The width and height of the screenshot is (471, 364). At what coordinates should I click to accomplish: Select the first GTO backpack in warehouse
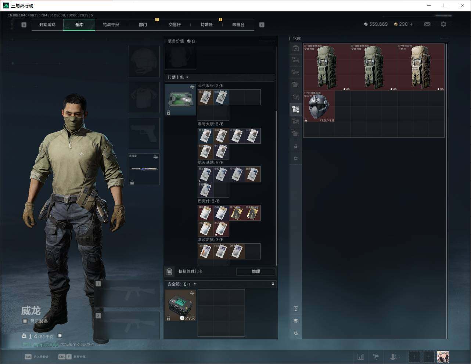coord(327,67)
